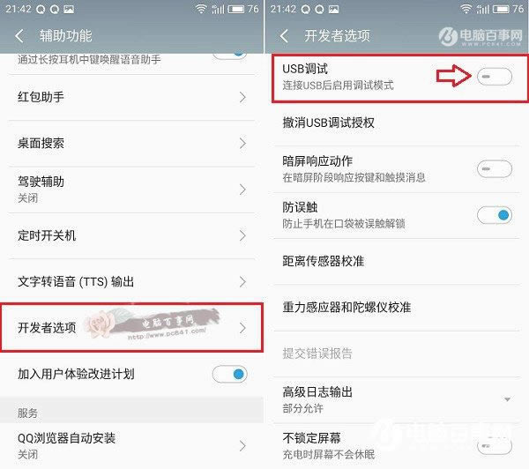Tap signal strength icon in right status bar
The width and height of the screenshot is (529, 469).
coord(482,9)
